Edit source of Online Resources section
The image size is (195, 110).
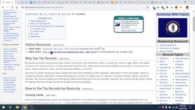click(58, 45)
